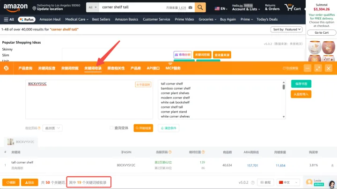Image resolution: width=337 pixels, height=189 pixels.
Task: Click the ABA rank value 157,701
Action: click(x=253, y=166)
